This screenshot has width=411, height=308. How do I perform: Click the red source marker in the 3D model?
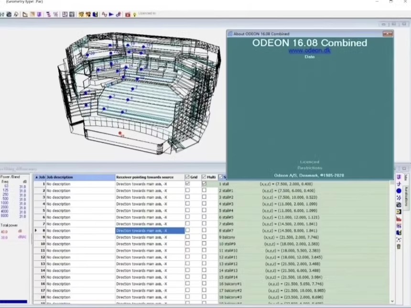point(120,133)
